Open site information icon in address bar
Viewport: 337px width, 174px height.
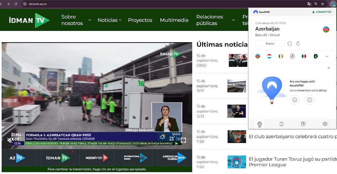(x=25, y=4)
